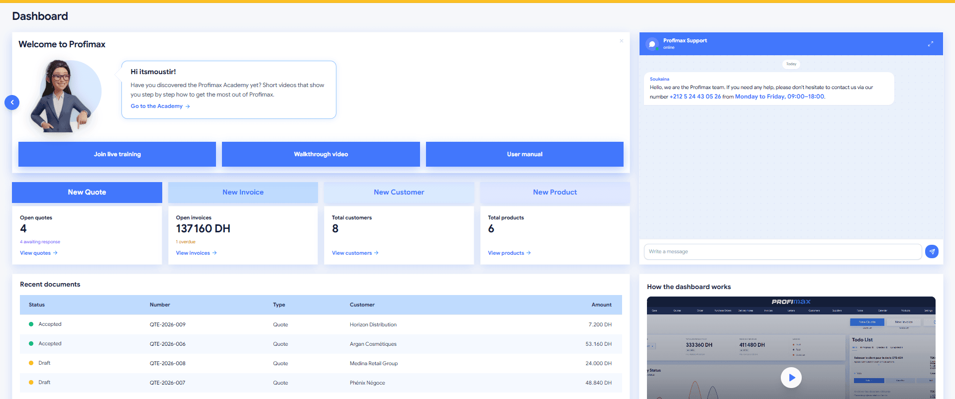Follow the View invoices link
Viewport: 955px width, 399px height.
(196, 253)
